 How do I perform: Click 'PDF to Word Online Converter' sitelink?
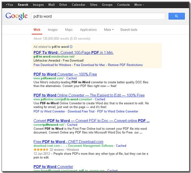pos(118,111)
